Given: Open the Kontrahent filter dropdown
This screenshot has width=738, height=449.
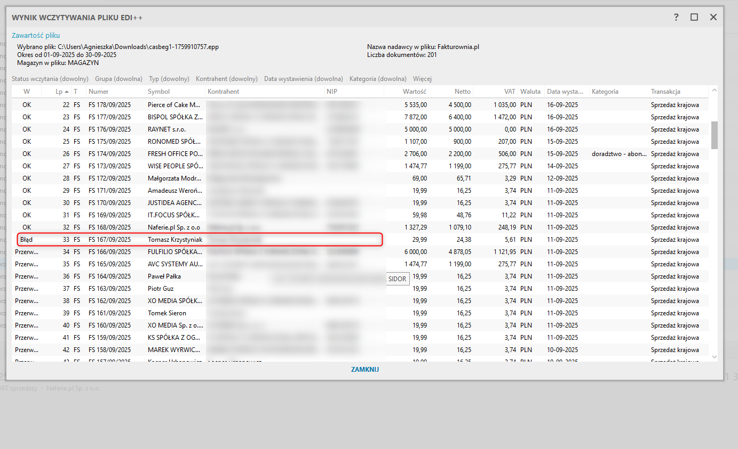Looking at the screenshot, I should coord(226,79).
